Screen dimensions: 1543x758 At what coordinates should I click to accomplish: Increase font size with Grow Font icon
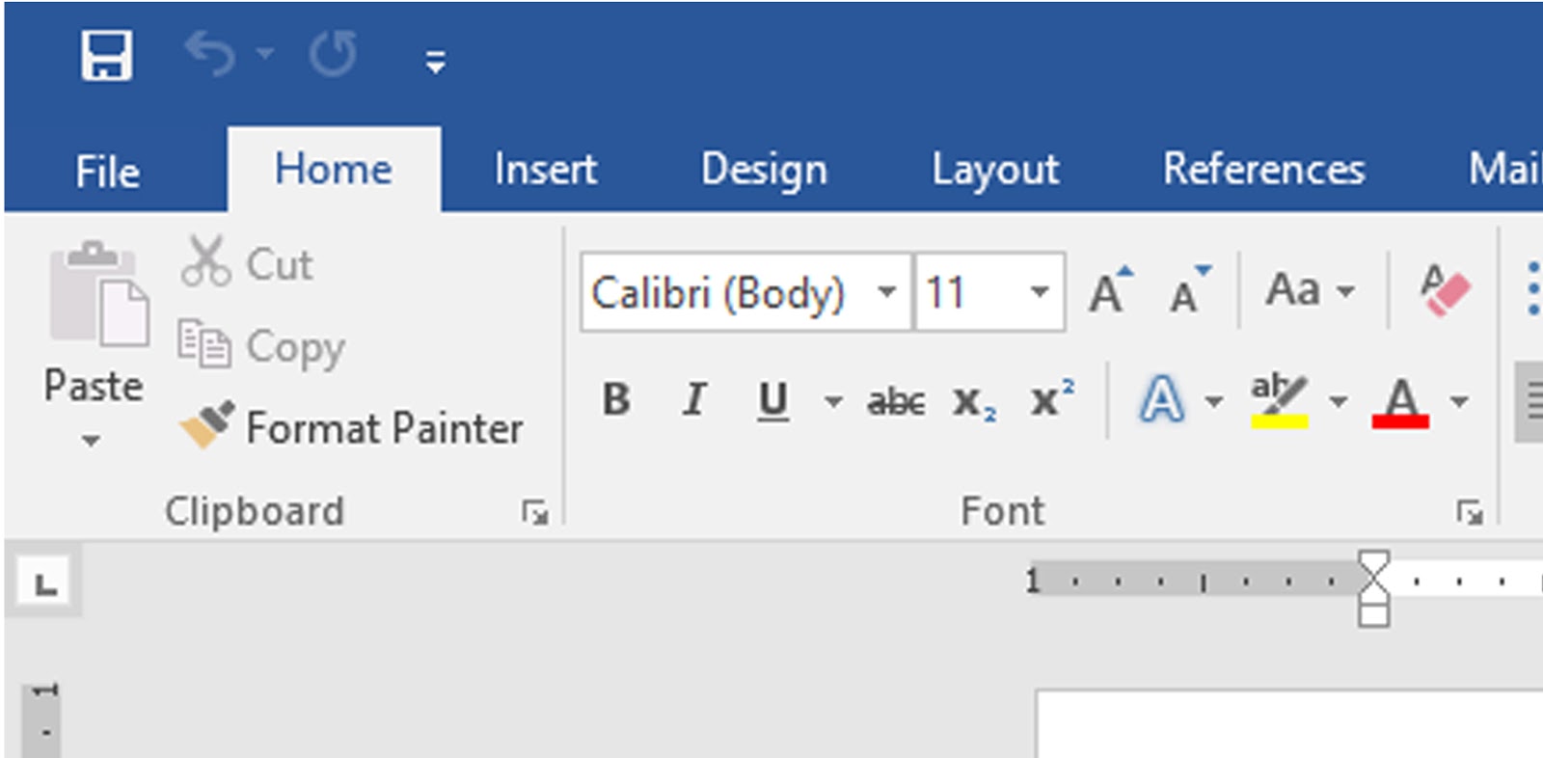coord(1110,291)
